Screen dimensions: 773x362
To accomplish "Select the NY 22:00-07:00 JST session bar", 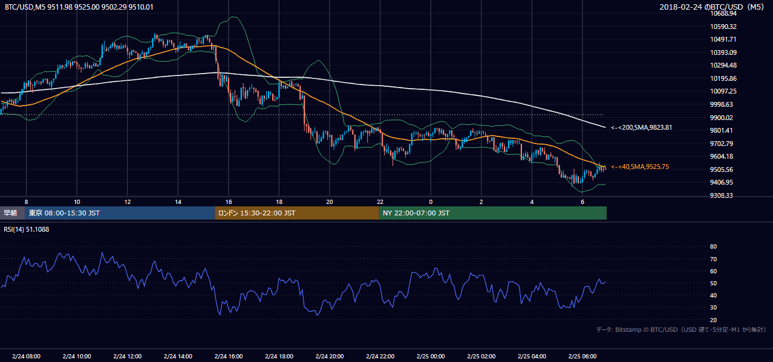I will pos(492,213).
